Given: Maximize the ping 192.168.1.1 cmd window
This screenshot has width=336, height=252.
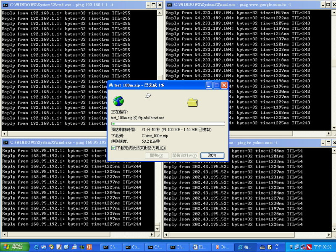Looking at the screenshot, I should click(154, 5).
